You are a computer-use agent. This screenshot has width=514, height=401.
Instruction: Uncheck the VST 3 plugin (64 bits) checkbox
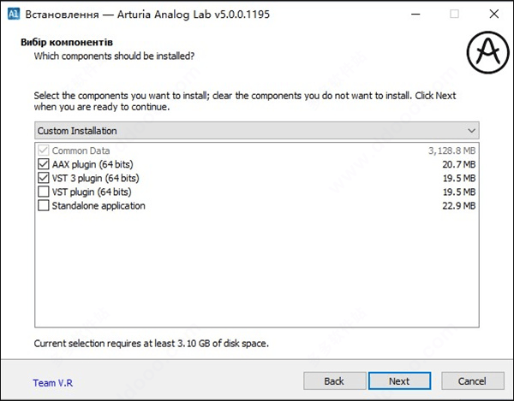tap(44, 178)
